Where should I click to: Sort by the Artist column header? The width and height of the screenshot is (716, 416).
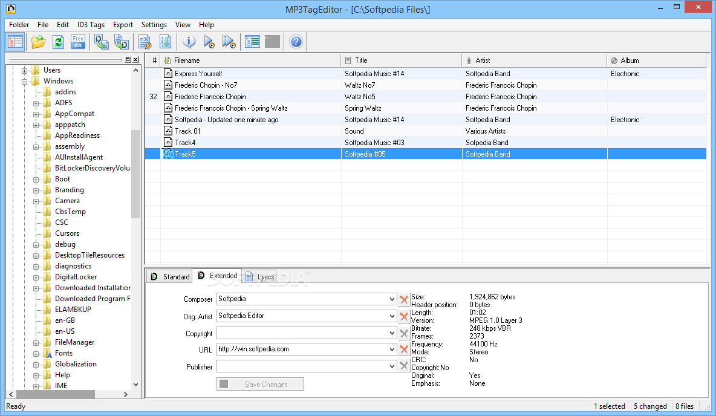[534, 60]
